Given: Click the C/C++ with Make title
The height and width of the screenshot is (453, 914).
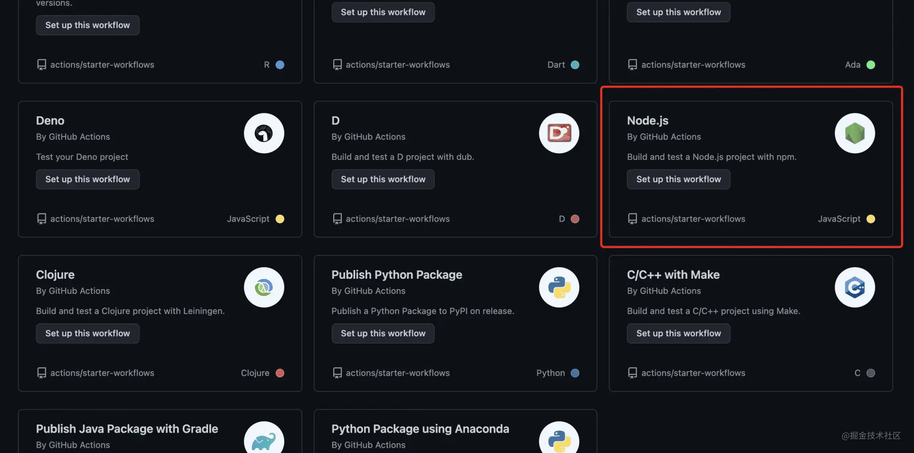Looking at the screenshot, I should (673, 275).
